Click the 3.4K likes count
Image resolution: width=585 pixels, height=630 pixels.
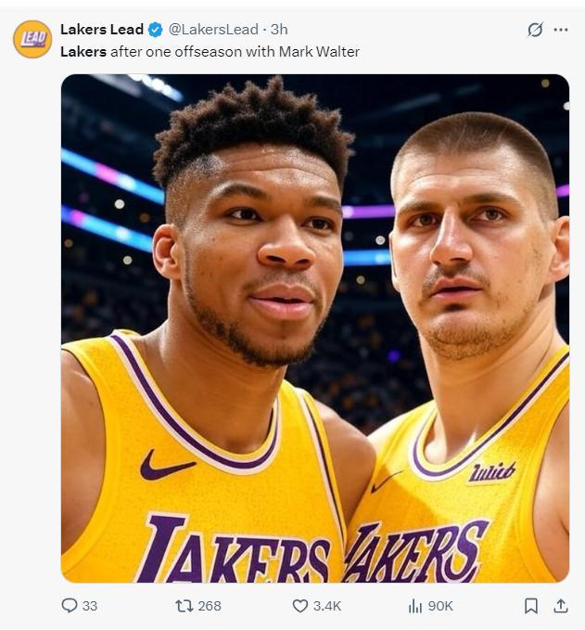[327, 606]
